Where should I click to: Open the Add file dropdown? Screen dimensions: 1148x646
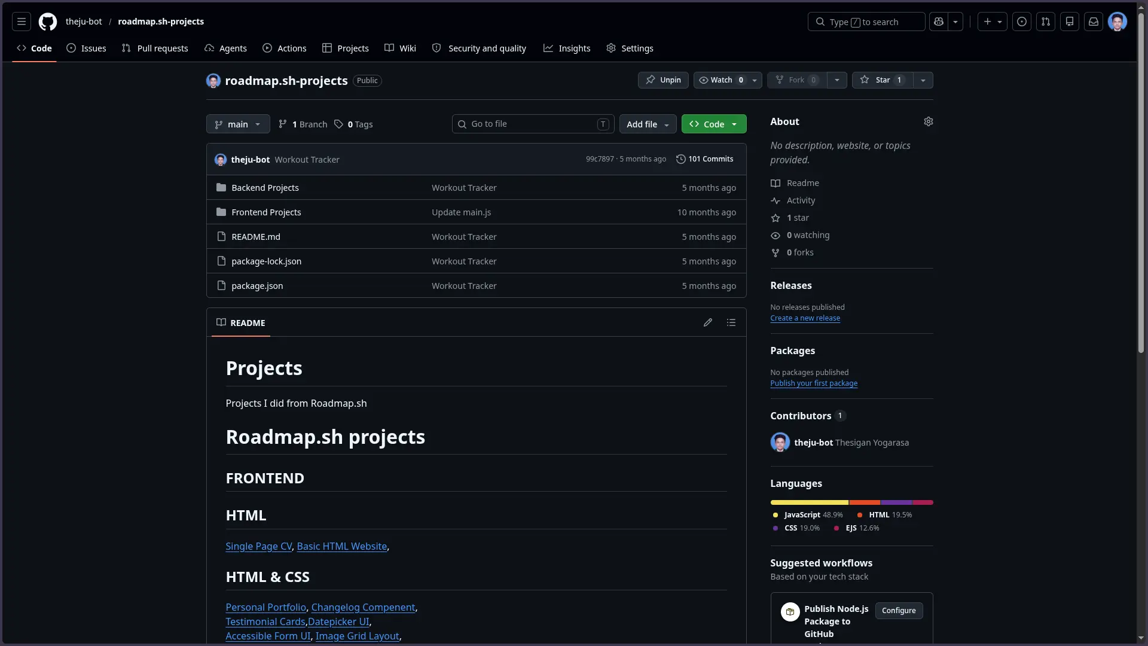(648, 124)
